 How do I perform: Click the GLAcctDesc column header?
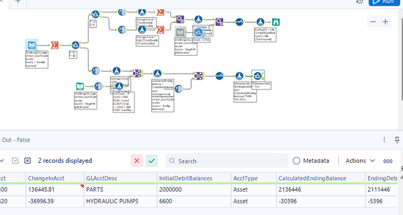coord(120,178)
